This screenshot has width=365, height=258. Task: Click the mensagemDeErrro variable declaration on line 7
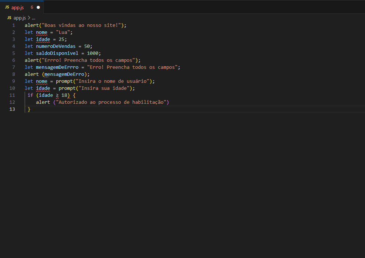coord(57,67)
